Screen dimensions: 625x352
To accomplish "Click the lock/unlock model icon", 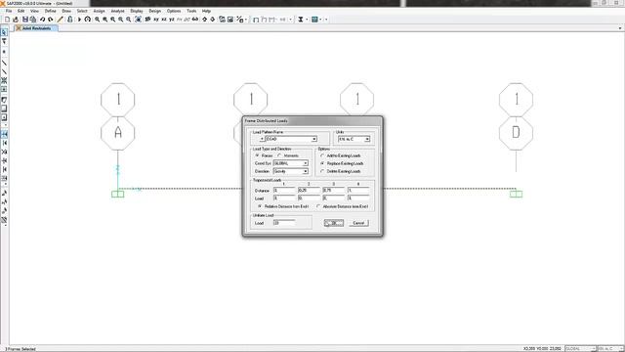I will [x=70, y=20].
